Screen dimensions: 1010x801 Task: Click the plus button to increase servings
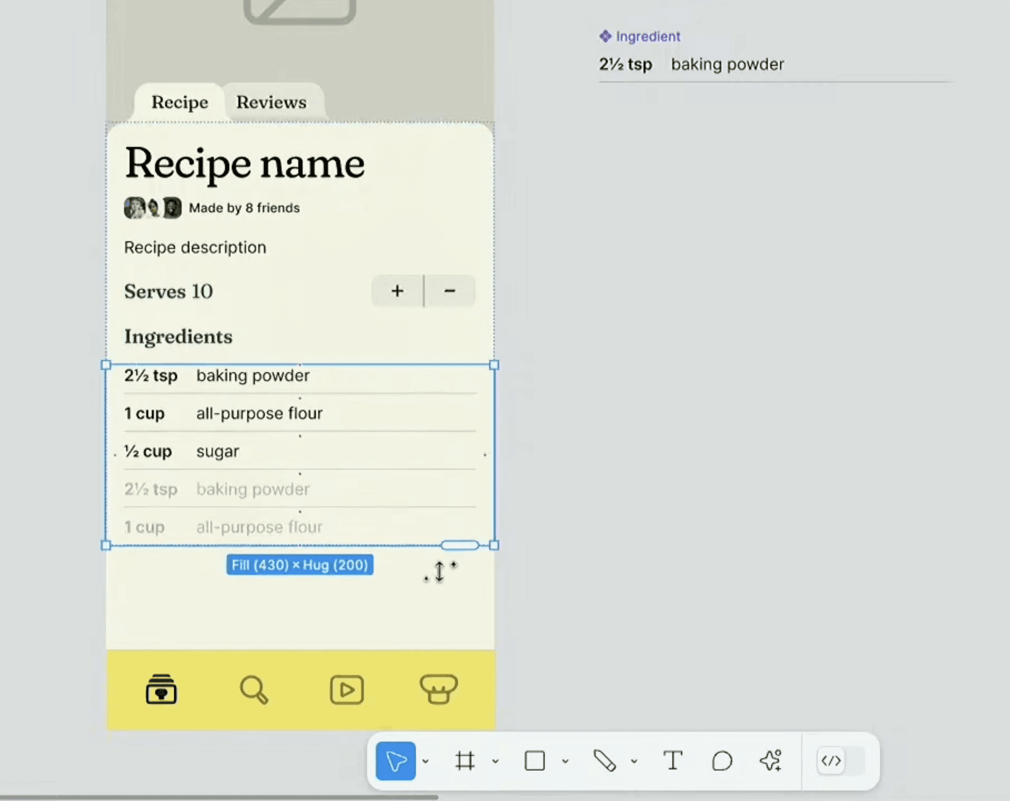[397, 291]
